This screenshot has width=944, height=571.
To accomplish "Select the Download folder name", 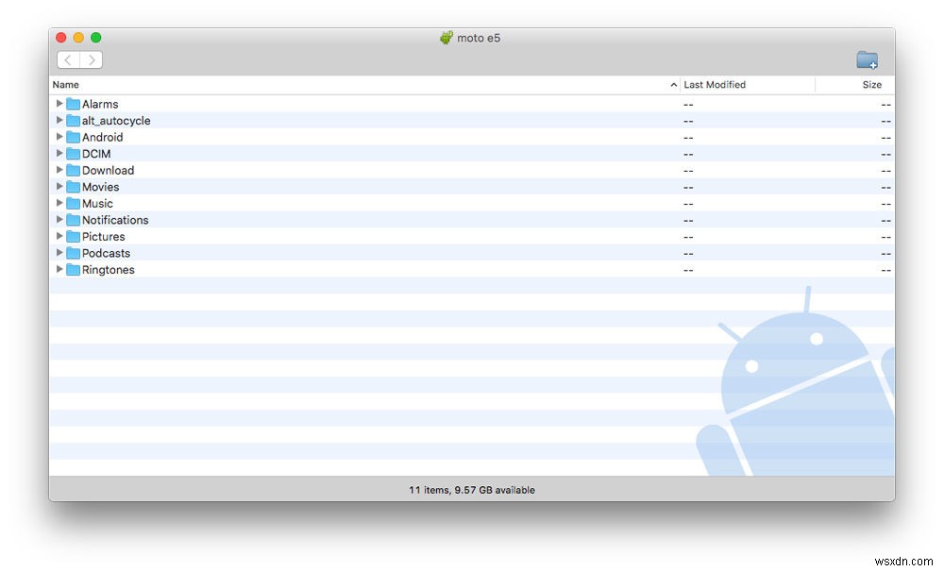I will 108,170.
